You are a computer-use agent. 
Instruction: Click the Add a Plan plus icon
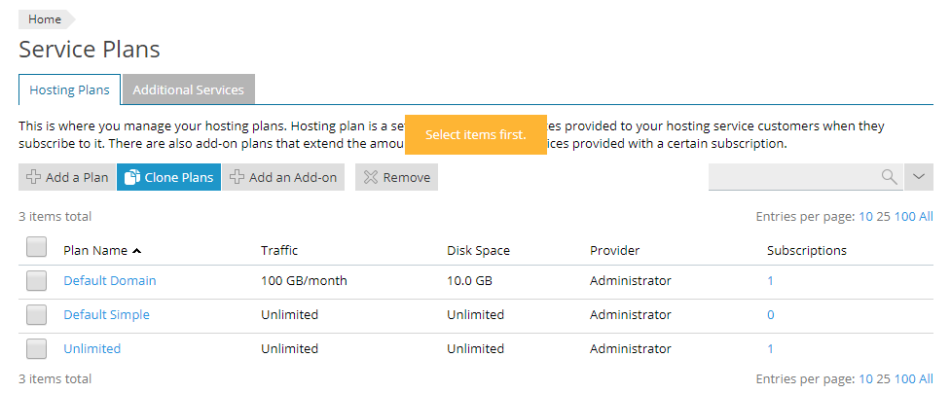click(33, 177)
